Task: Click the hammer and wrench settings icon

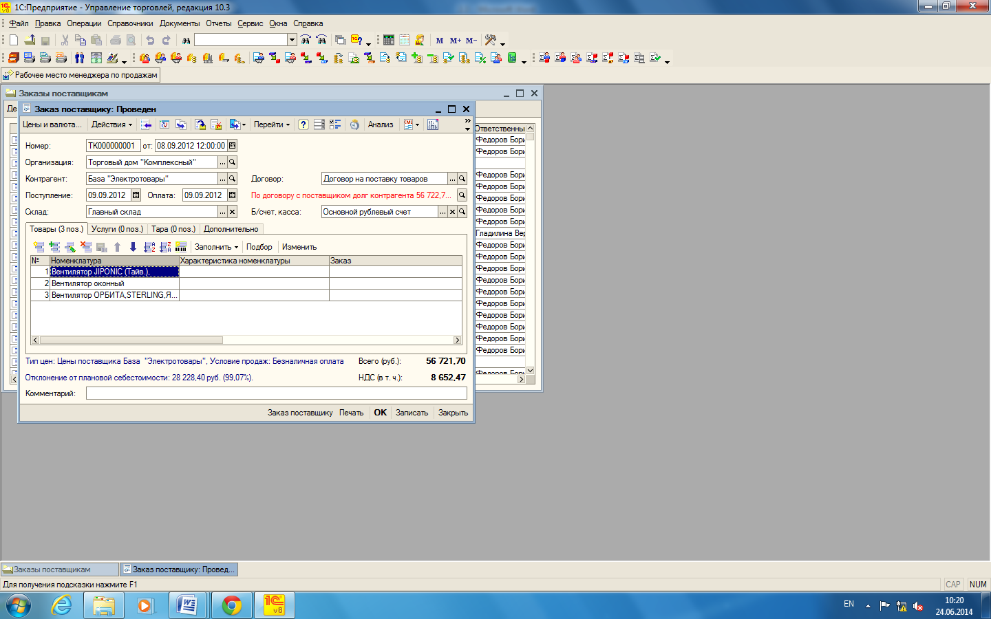Action: click(x=491, y=41)
